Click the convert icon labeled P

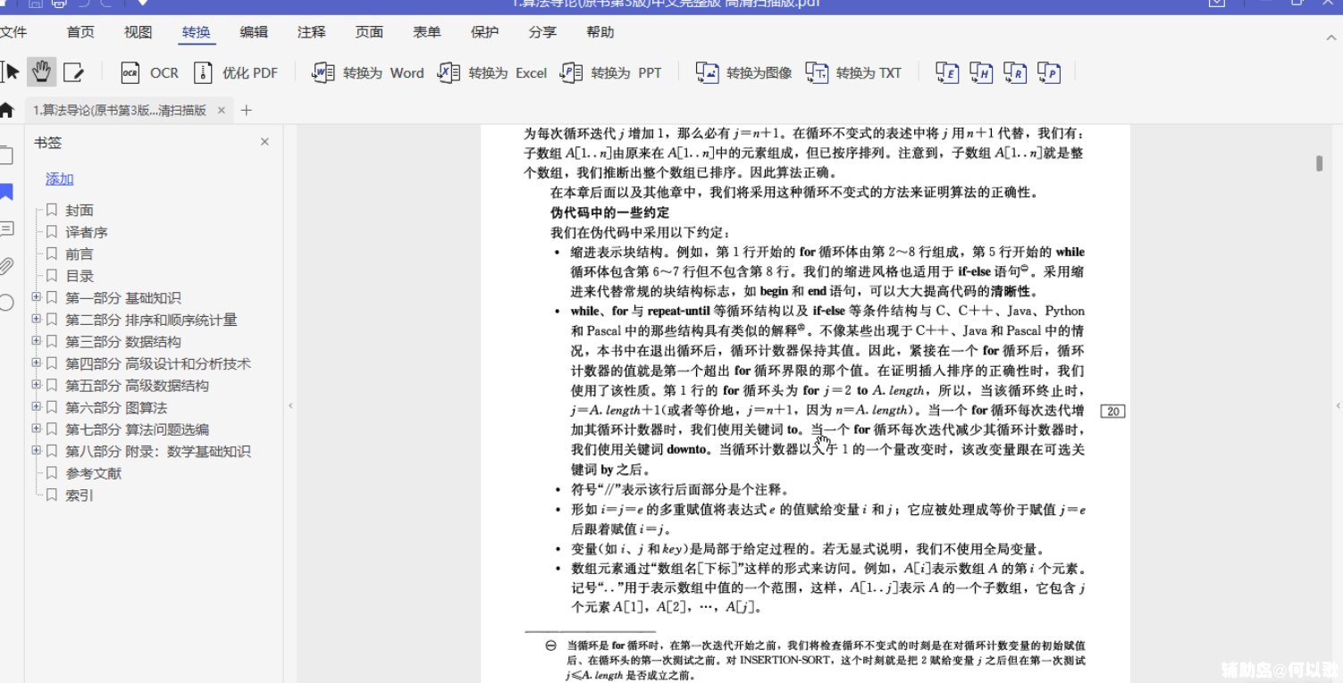click(1049, 72)
